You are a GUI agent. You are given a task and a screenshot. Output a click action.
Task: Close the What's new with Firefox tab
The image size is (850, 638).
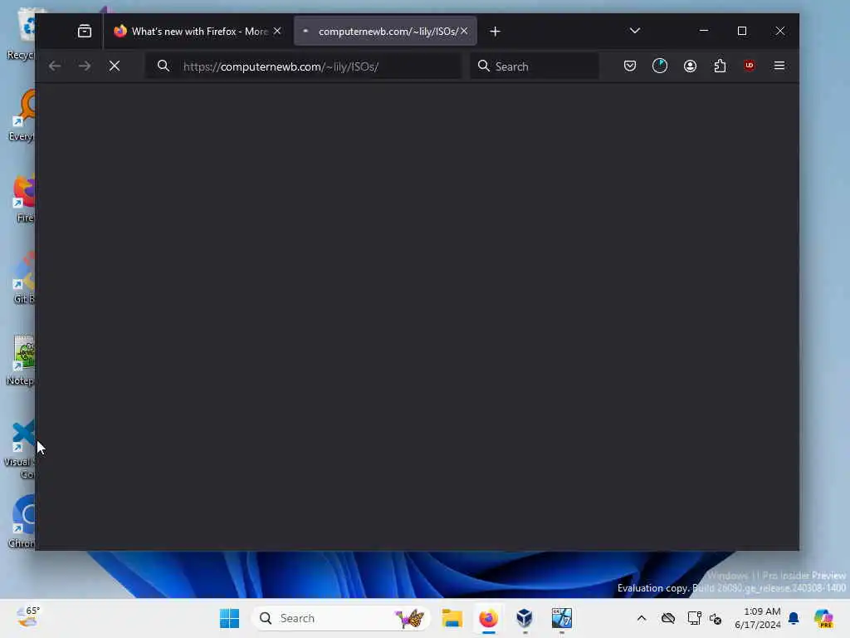(277, 32)
